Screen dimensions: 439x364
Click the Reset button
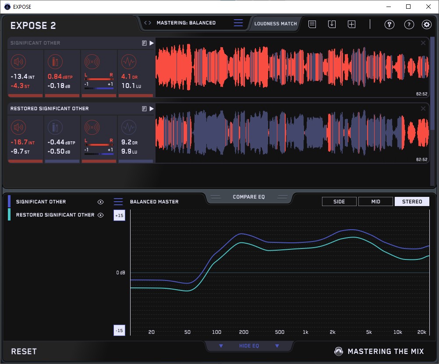[24, 351]
